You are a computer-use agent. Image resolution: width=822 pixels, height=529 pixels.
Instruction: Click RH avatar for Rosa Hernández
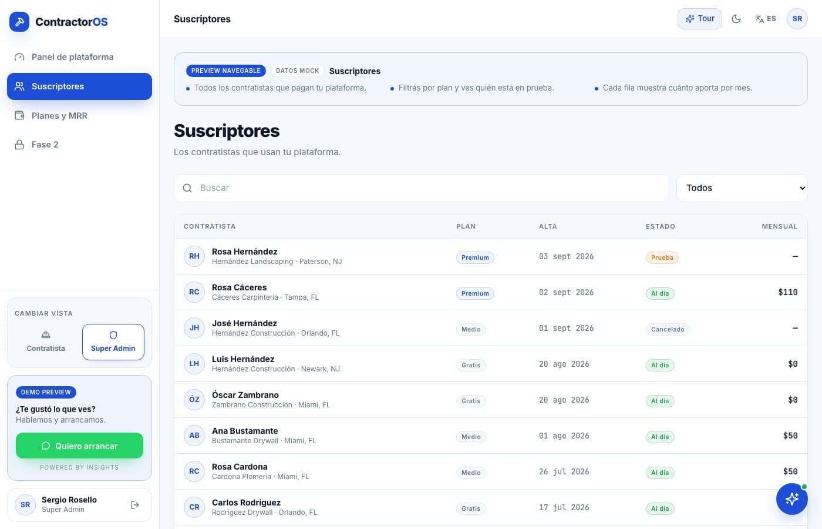click(194, 256)
